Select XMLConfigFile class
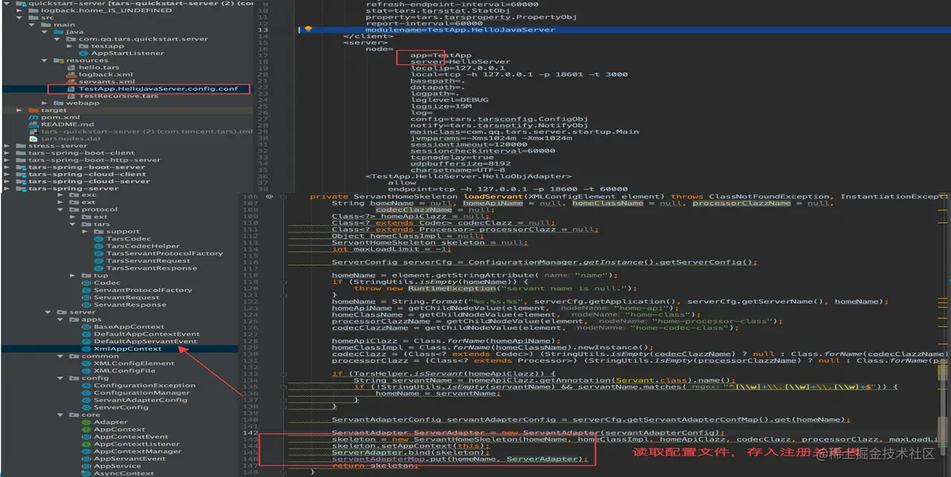 pos(124,371)
